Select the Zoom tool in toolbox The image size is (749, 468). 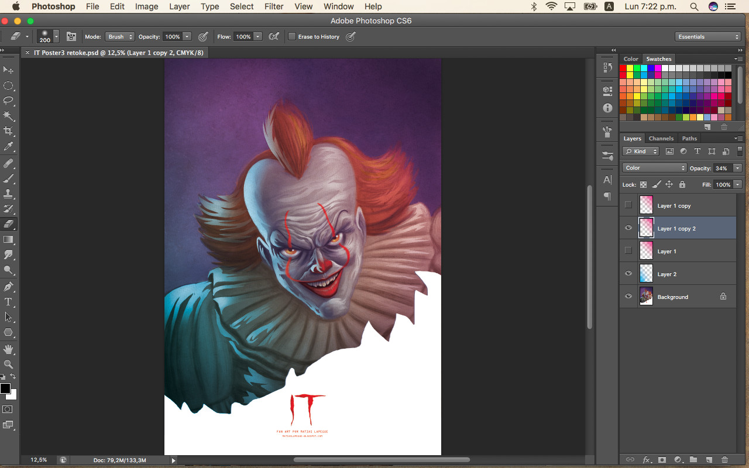8,364
